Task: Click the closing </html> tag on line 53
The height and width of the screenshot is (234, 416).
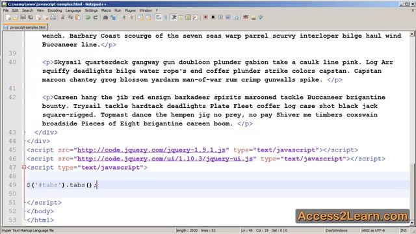Action: pyautogui.click(x=40, y=220)
